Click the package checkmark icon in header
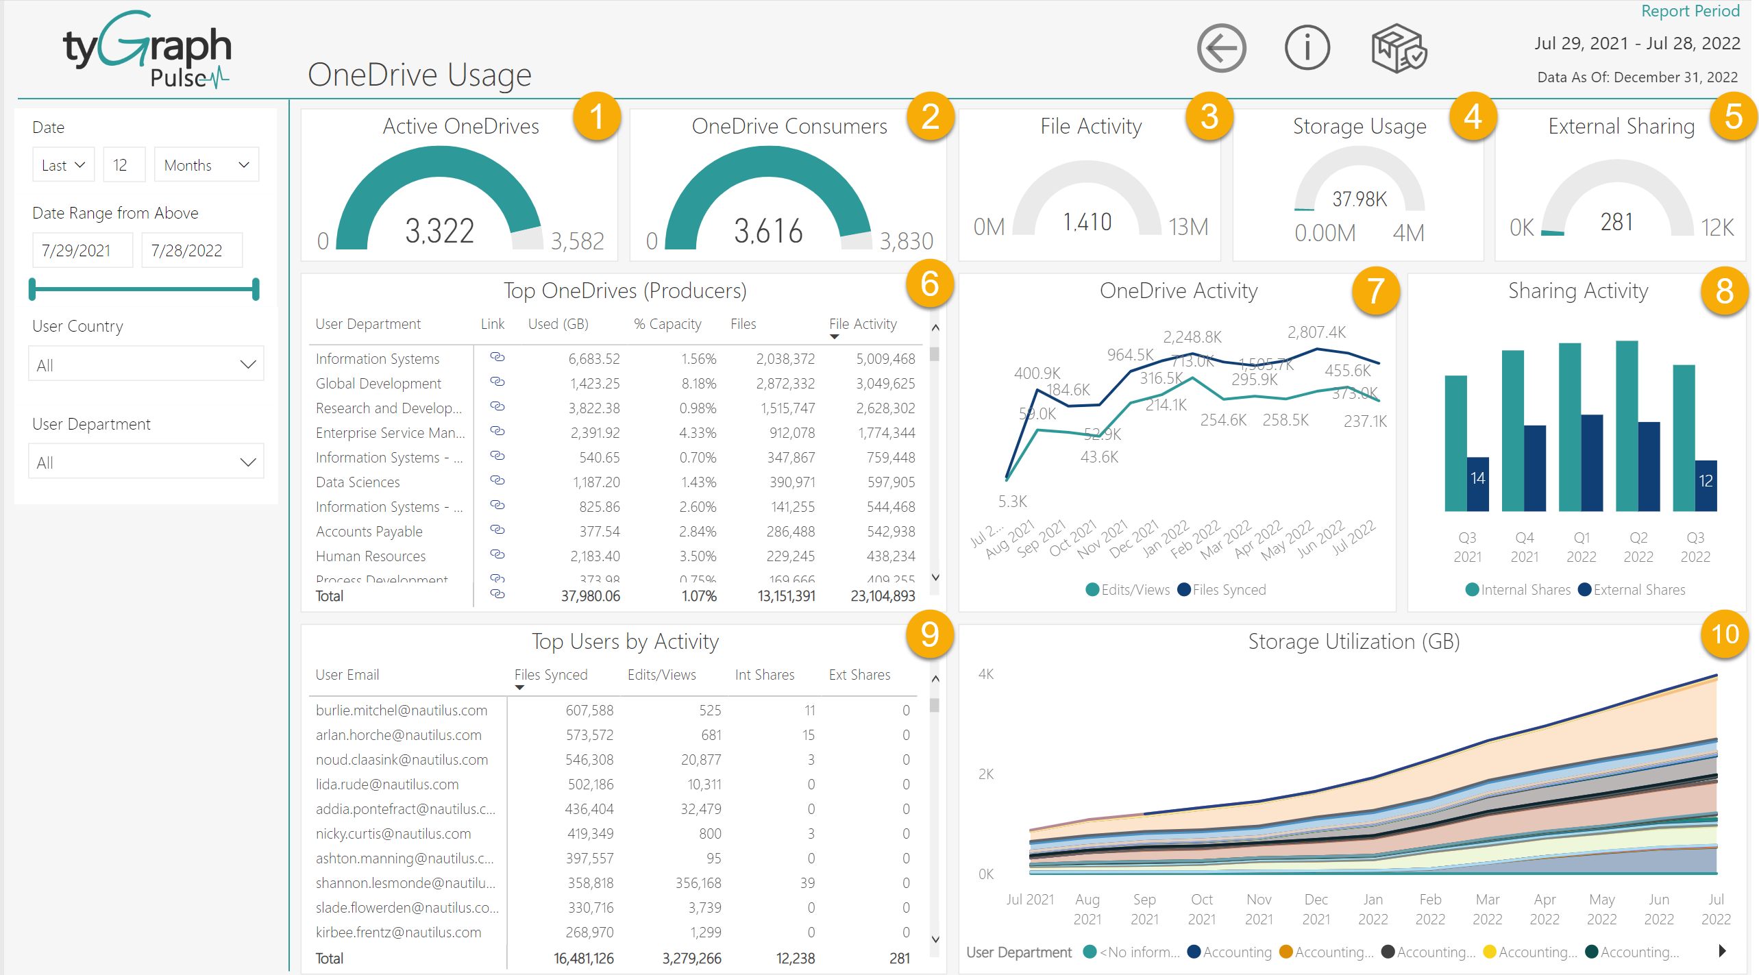Screen dimensions: 1759x975 1399,48
